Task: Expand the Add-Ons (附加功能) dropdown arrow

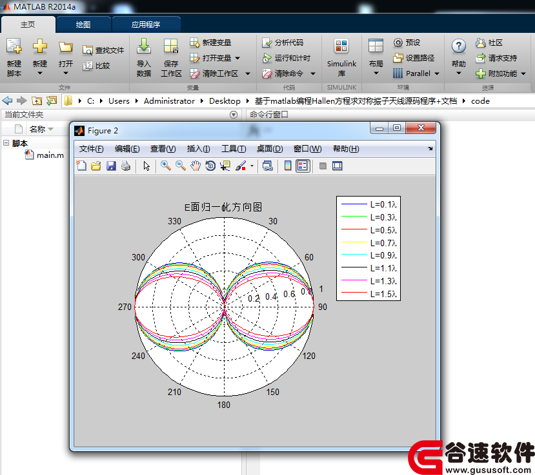Action: [x=523, y=73]
